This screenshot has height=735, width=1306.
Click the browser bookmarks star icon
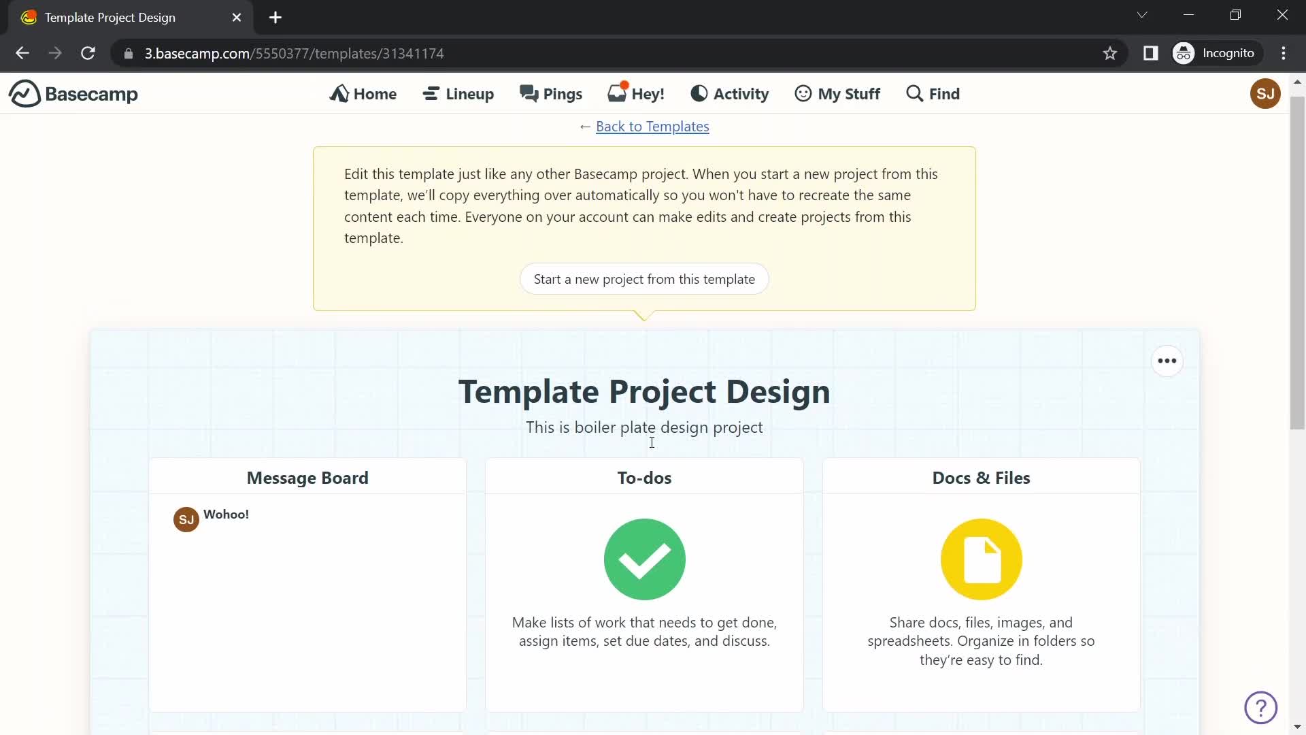tap(1111, 54)
